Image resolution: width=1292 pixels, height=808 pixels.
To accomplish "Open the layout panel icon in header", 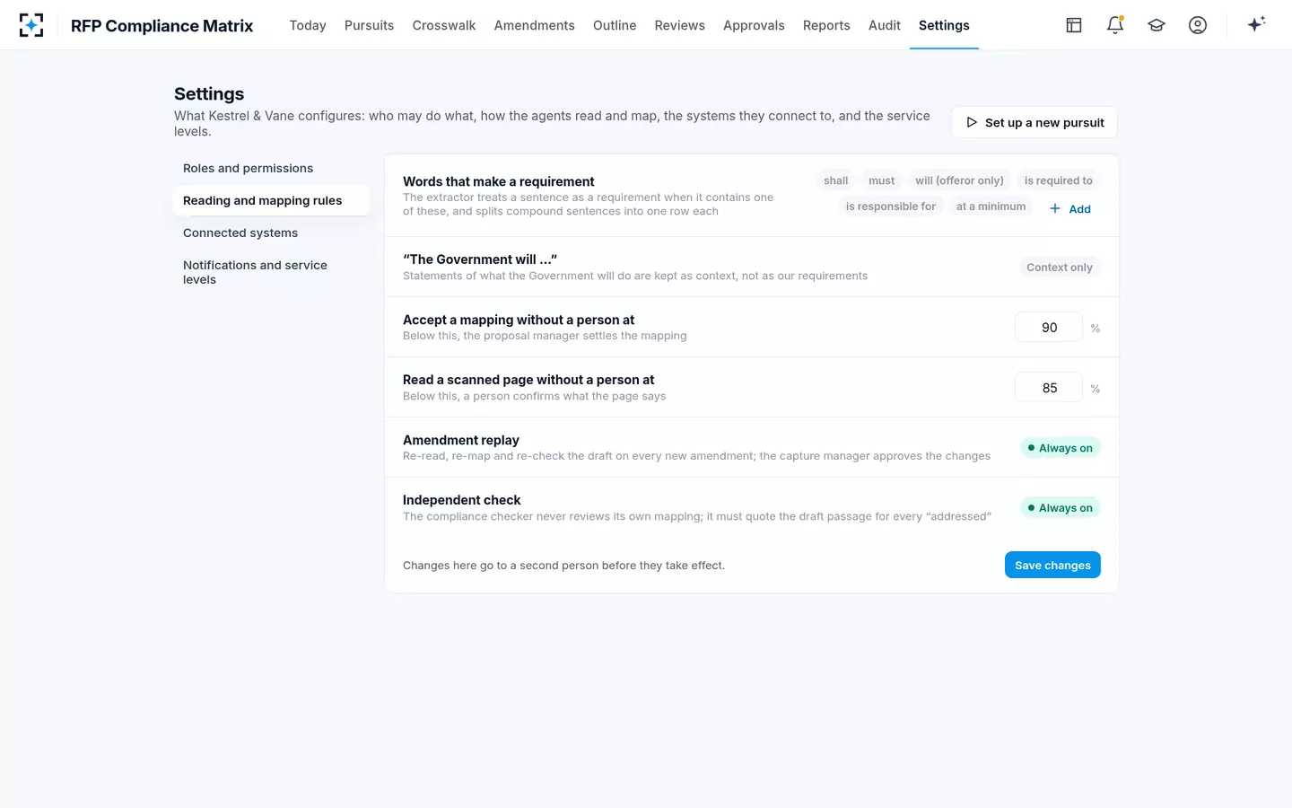I will [x=1074, y=25].
